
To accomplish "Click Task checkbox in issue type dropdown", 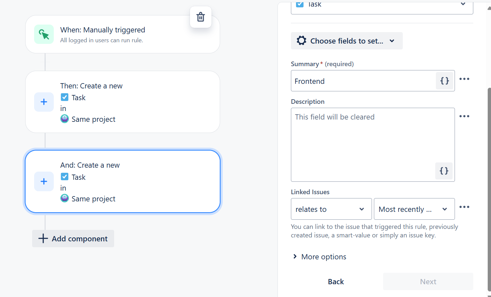I will coord(300,4).
